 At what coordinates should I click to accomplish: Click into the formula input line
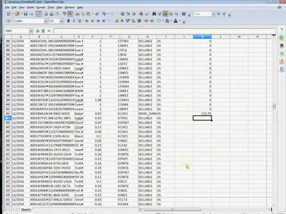[164, 31]
